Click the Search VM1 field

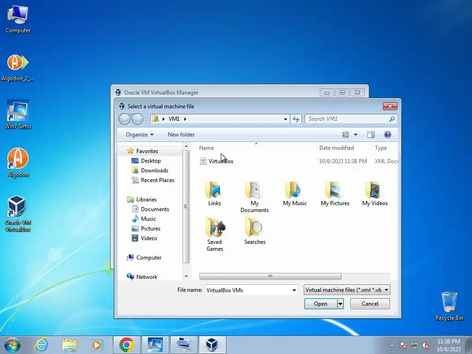pos(351,119)
